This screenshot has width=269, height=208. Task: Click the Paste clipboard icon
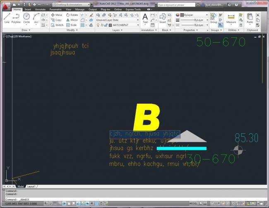click(x=250, y=18)
